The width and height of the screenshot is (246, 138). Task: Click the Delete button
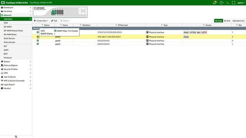65,21
